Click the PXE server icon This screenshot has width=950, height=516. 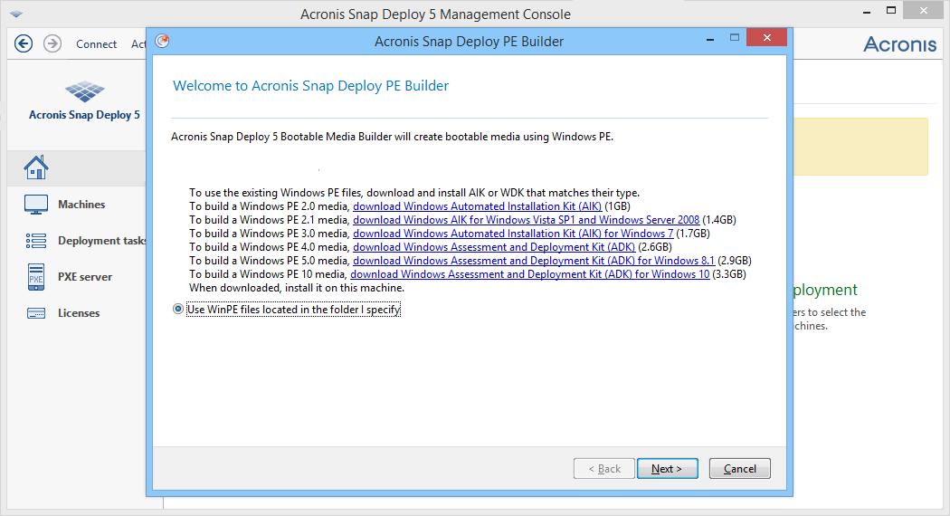[x=36, y=277]
